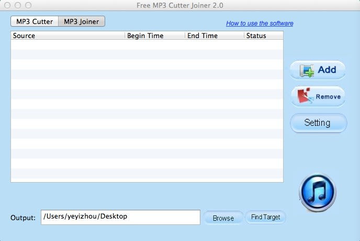The image size is (360, 241).
Task: Click the Begin Time column header
Action: pos(155,35)
